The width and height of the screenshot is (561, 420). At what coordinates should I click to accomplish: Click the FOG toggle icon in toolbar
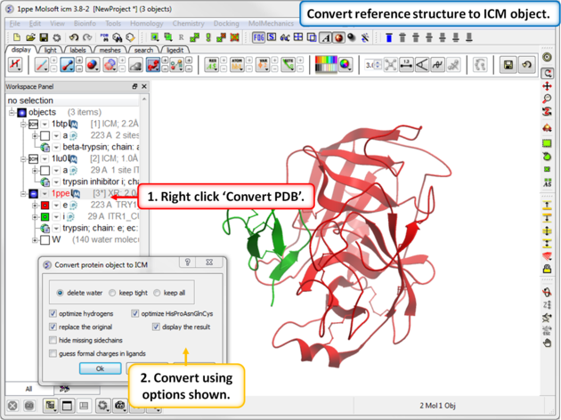pos(258,37)
